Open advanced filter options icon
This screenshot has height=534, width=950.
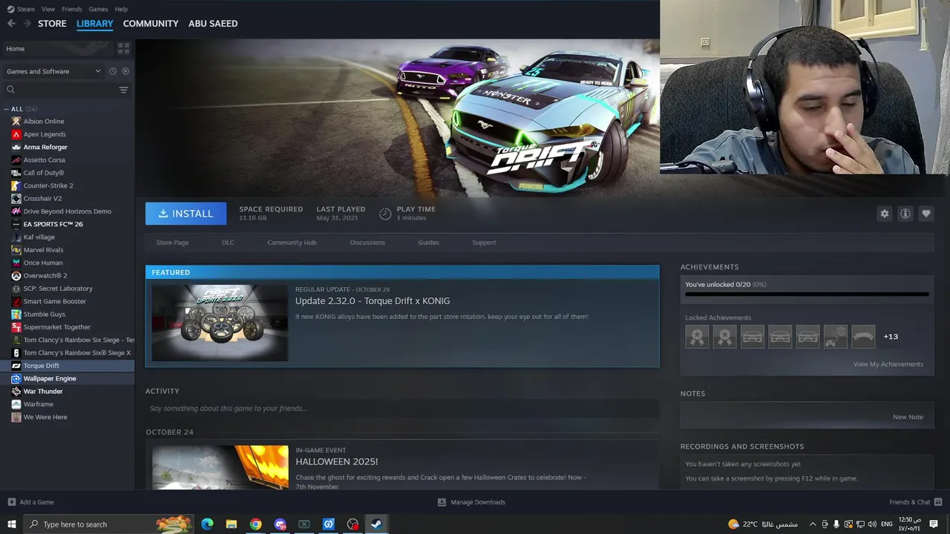tap(123, 90)
